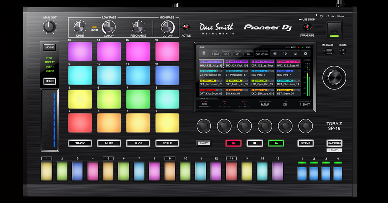388x203 pixels.
Task: Open the PATTERN 04 selector
Action: coord(249,53)
